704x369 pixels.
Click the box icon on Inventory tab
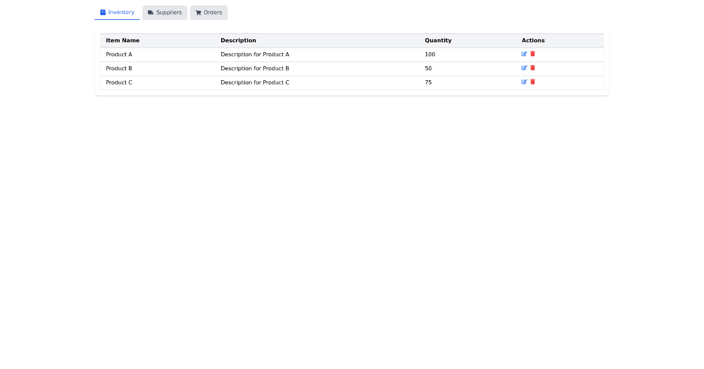point(103,12)
